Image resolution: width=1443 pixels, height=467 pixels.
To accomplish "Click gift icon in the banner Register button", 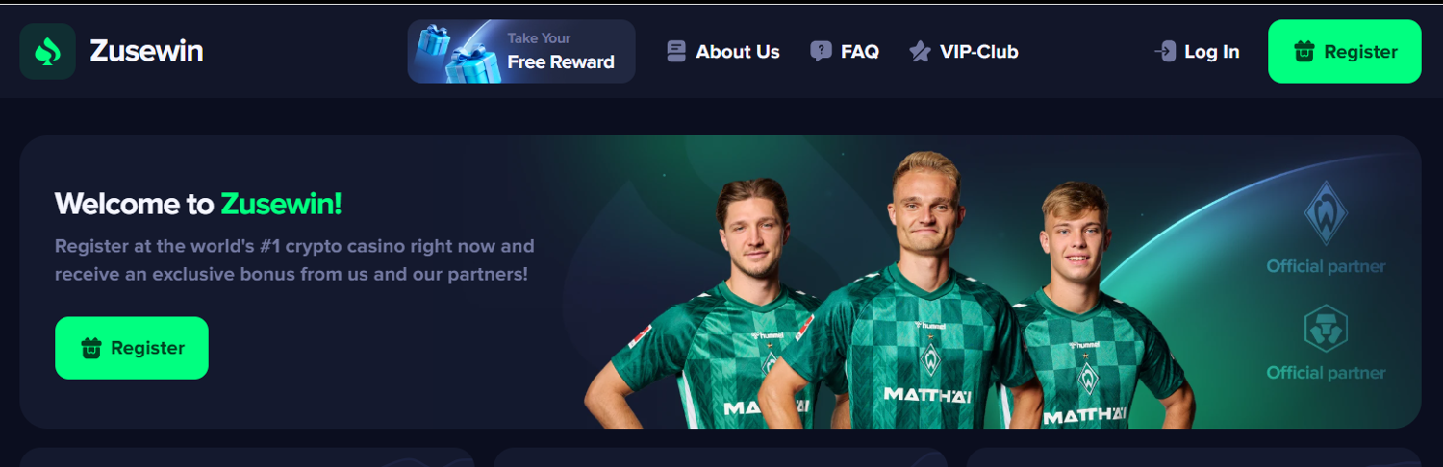I will (91, 348).
